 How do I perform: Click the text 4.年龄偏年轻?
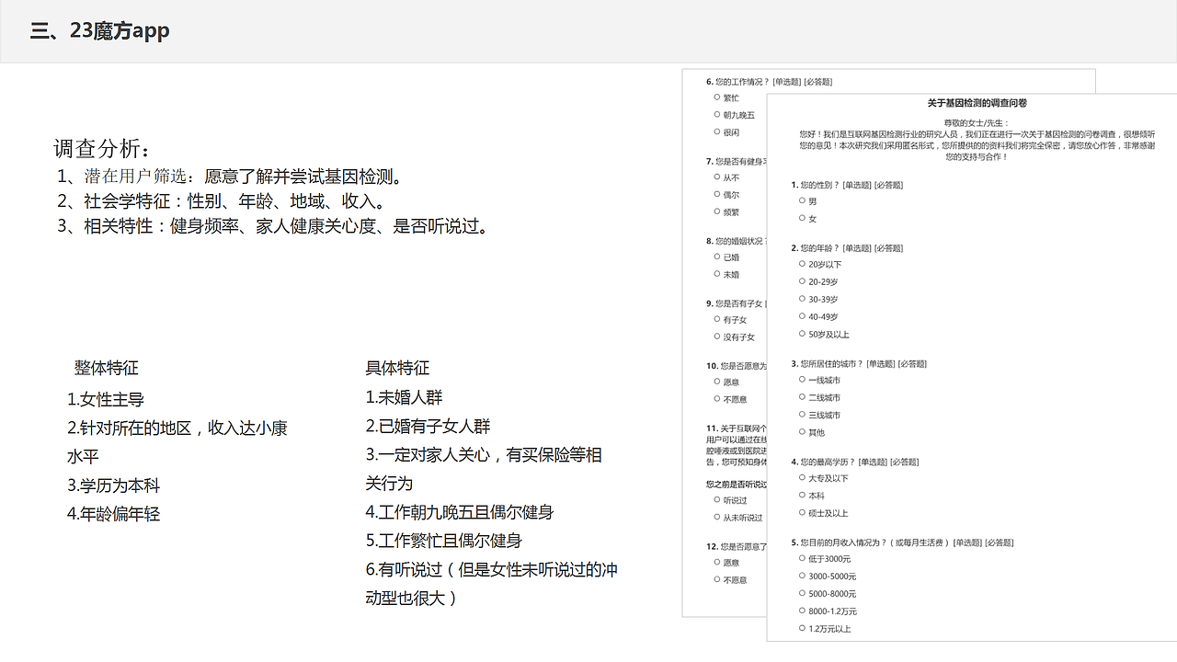[114, 514]
